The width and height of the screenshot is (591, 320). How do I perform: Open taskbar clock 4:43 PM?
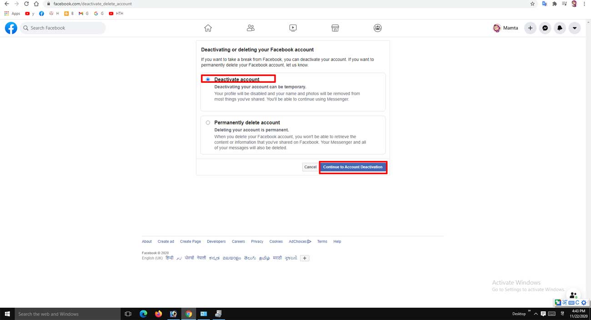[578, 314]
